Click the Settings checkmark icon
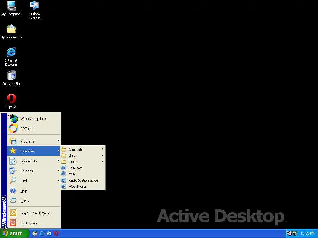Screen dimensions: 318x238 click(13, 171)
